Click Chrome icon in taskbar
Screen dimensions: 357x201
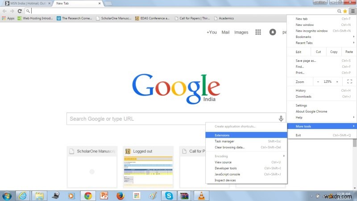click(x=88, y=196)
